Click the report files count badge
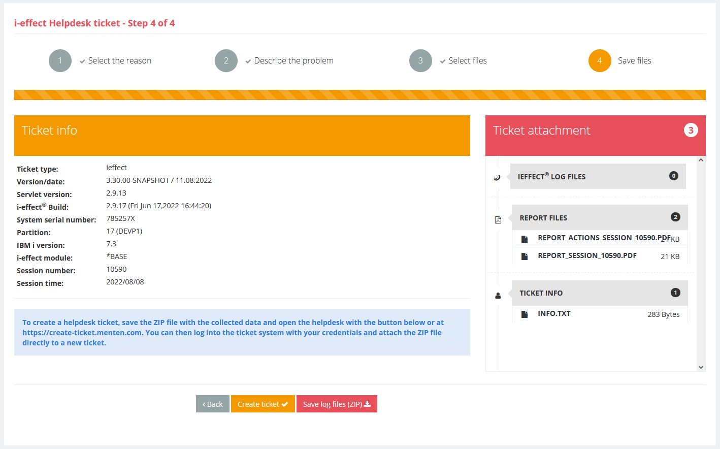 point(675,217)
